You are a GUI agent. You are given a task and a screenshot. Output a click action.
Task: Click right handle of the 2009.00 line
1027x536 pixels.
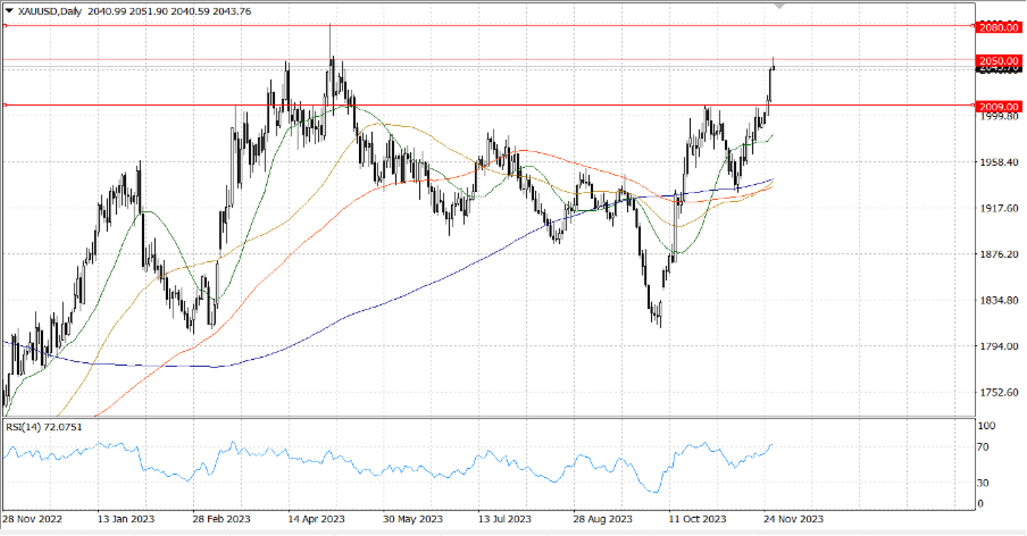point(972,105)
